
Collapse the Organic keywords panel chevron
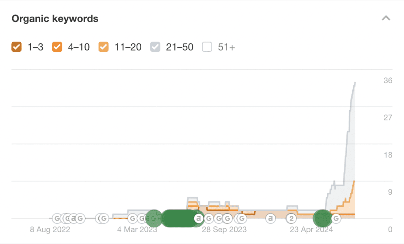tap(386, 18)
